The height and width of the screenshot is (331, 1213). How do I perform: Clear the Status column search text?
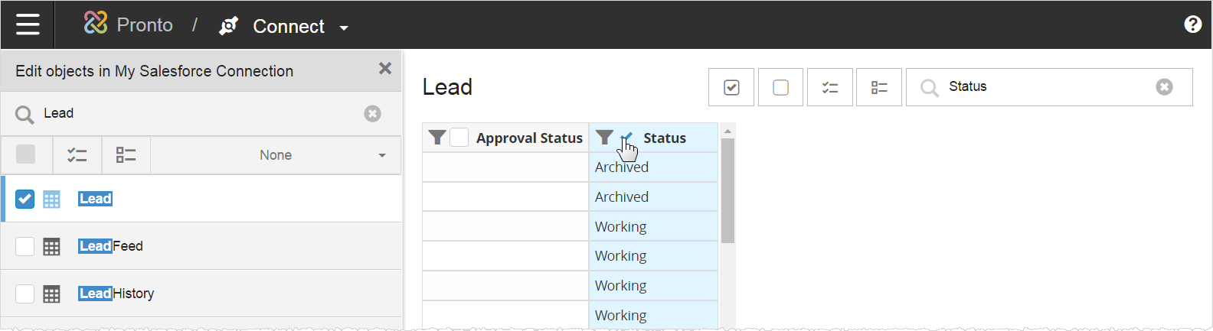tap(1164, 87)
